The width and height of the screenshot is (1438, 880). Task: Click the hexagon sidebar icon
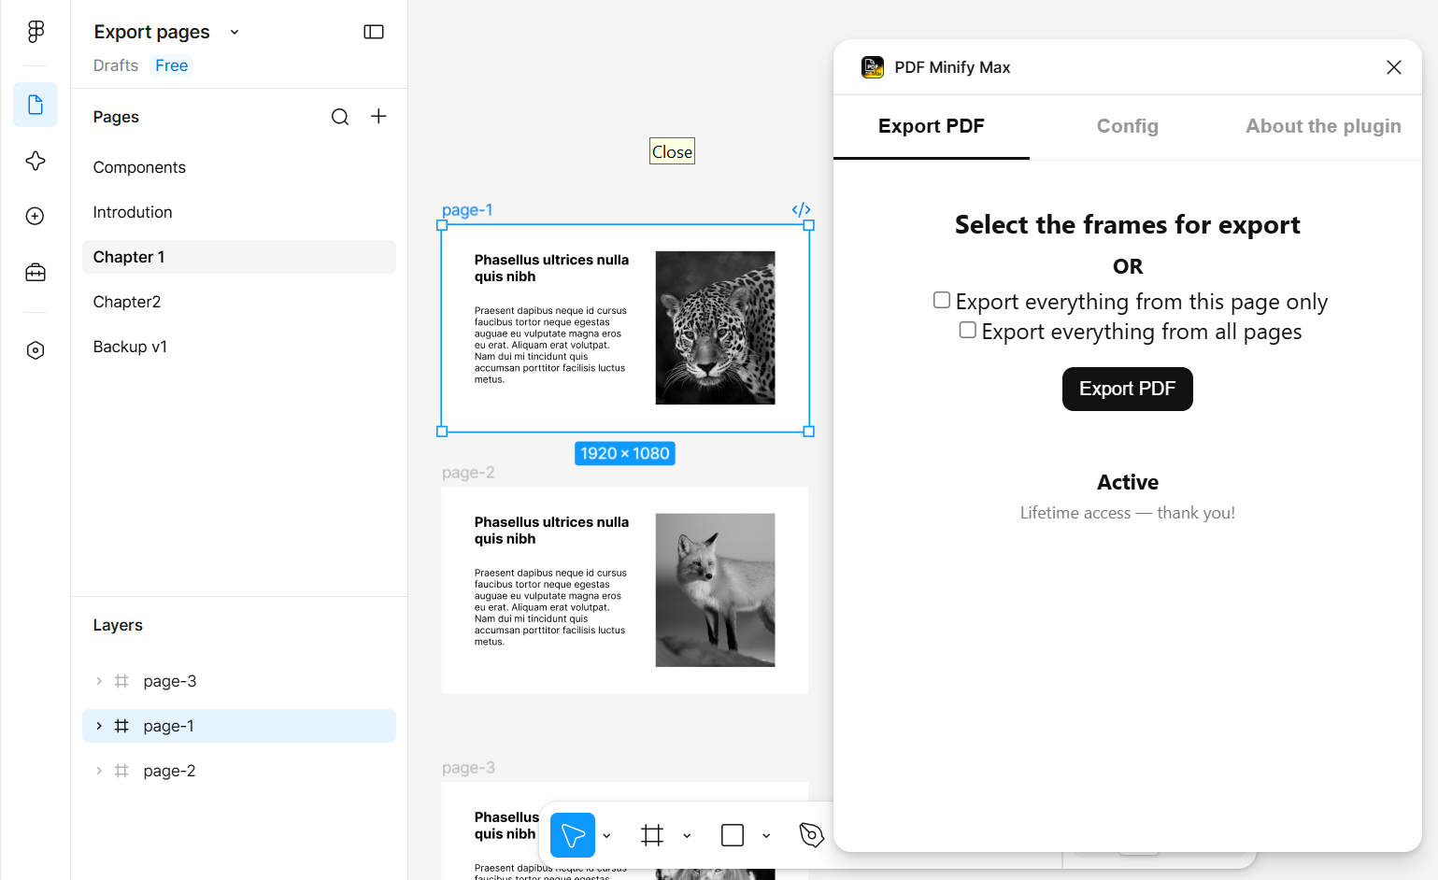36,350
